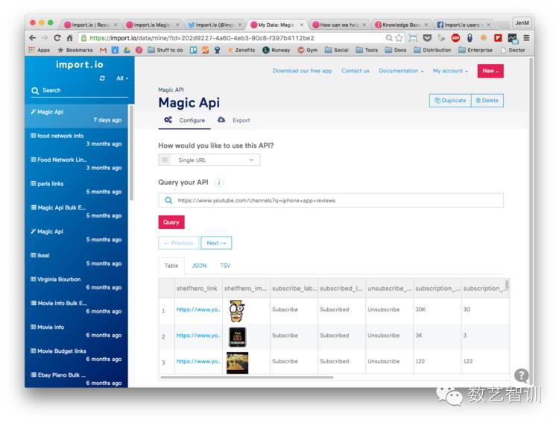
Task: Click the row 3 shelfhero link
Action: click(x=198, y=361)
